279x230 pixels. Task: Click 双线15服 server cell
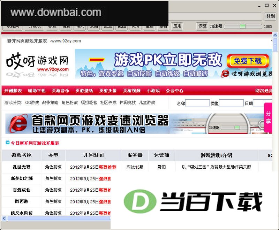coord(135,167)
